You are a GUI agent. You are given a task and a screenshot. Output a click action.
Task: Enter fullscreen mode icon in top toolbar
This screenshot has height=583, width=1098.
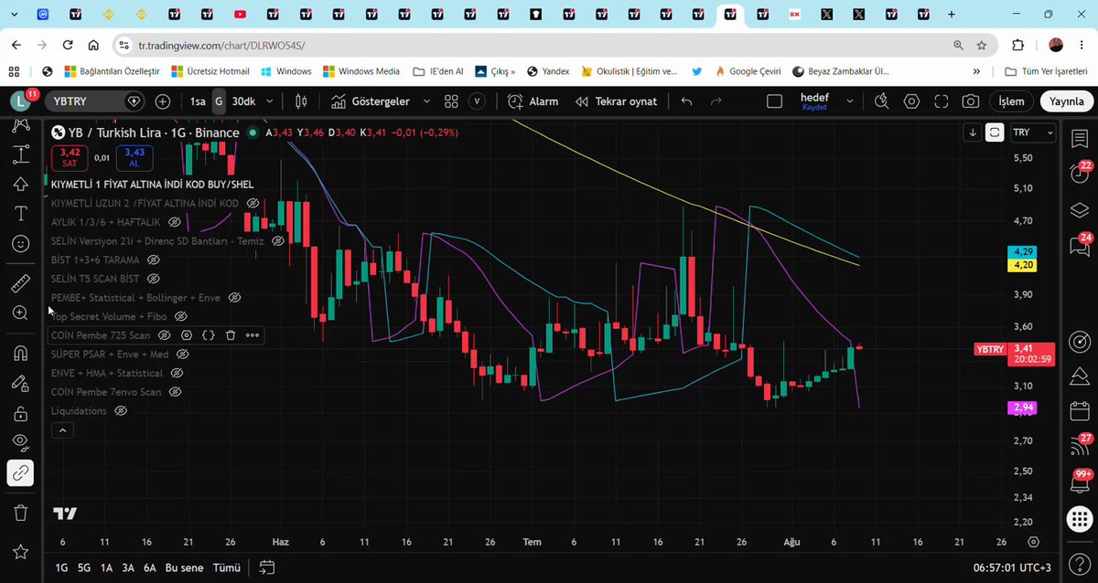940,101
